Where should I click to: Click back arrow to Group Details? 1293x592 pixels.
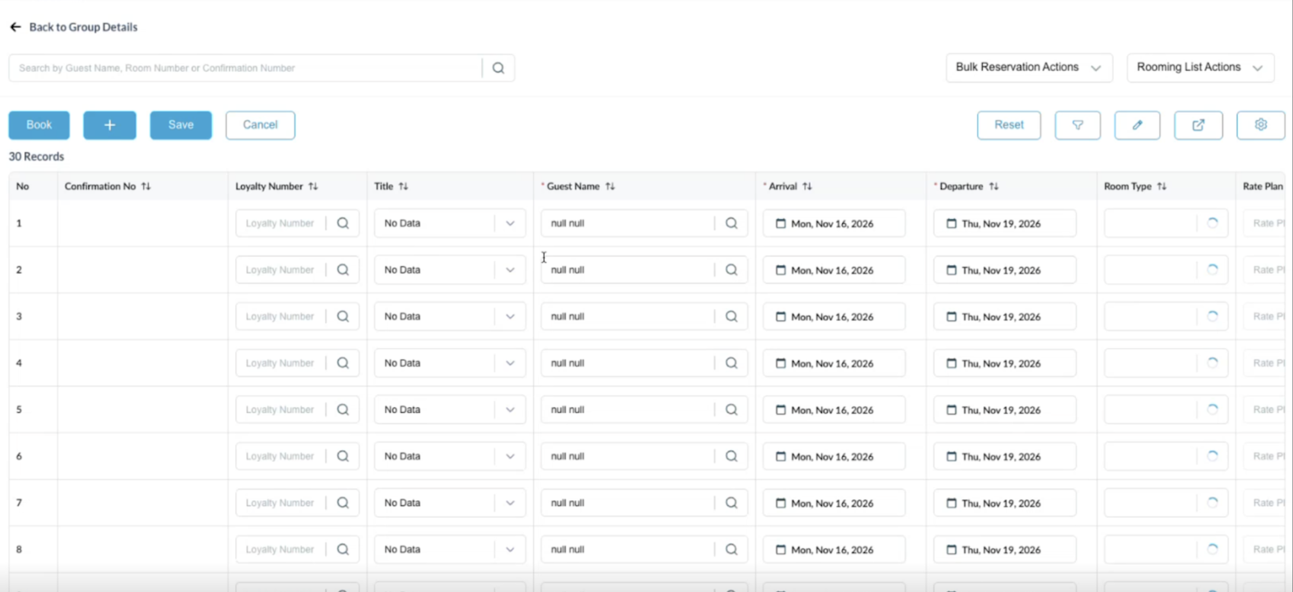[15, 27]
